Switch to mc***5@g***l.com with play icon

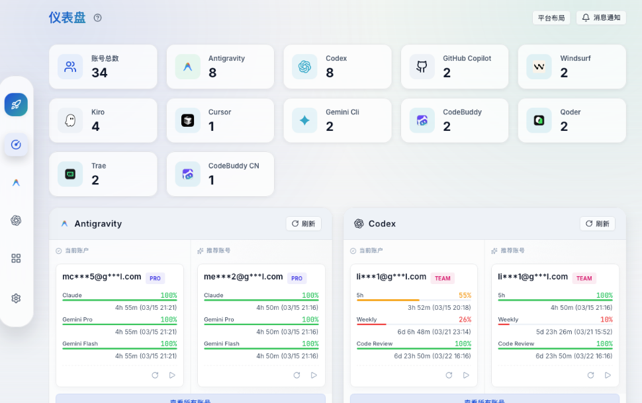172,375
